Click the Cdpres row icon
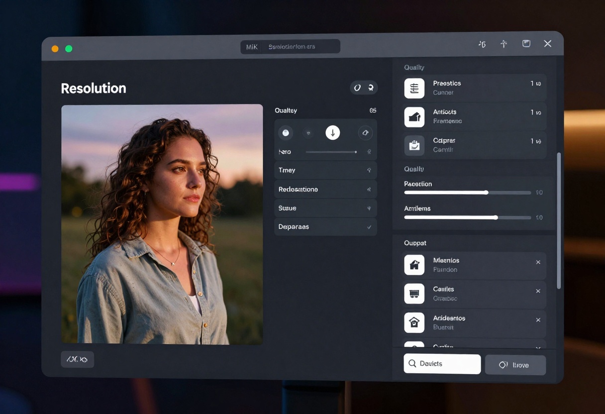Image resolution: width=605 pixels, height=414 pixels. [x=414, y=145]
